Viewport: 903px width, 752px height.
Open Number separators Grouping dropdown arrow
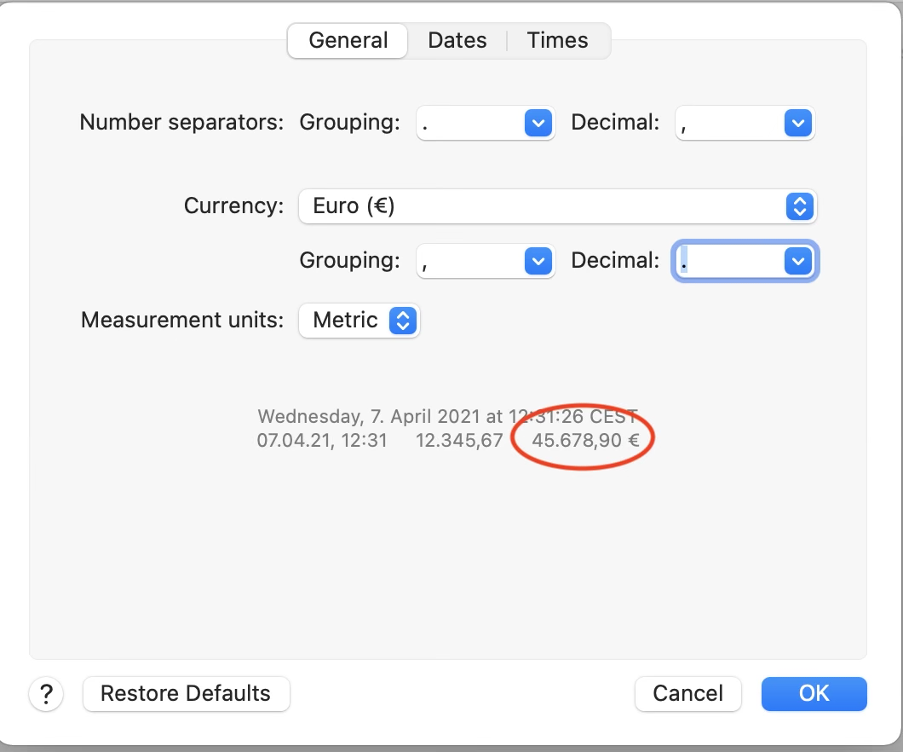(538, 123)
